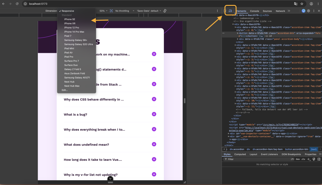This screenshot has height=185, width=322.
Task: Open DevTools settings gear
Action: (x=309, y=11)
